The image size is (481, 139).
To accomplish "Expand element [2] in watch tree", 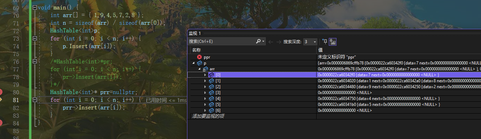I will point(205,87).
